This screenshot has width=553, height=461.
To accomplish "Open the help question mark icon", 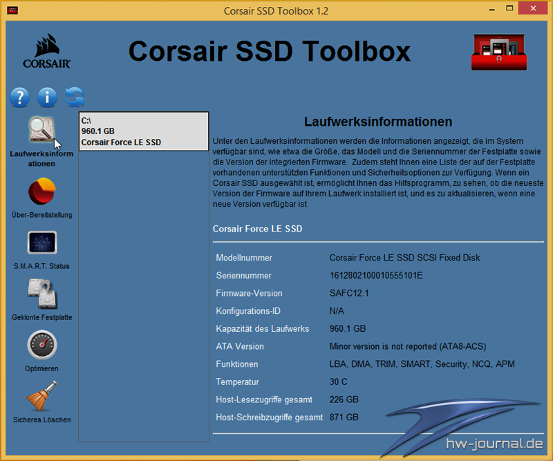I will click(20, 97).
